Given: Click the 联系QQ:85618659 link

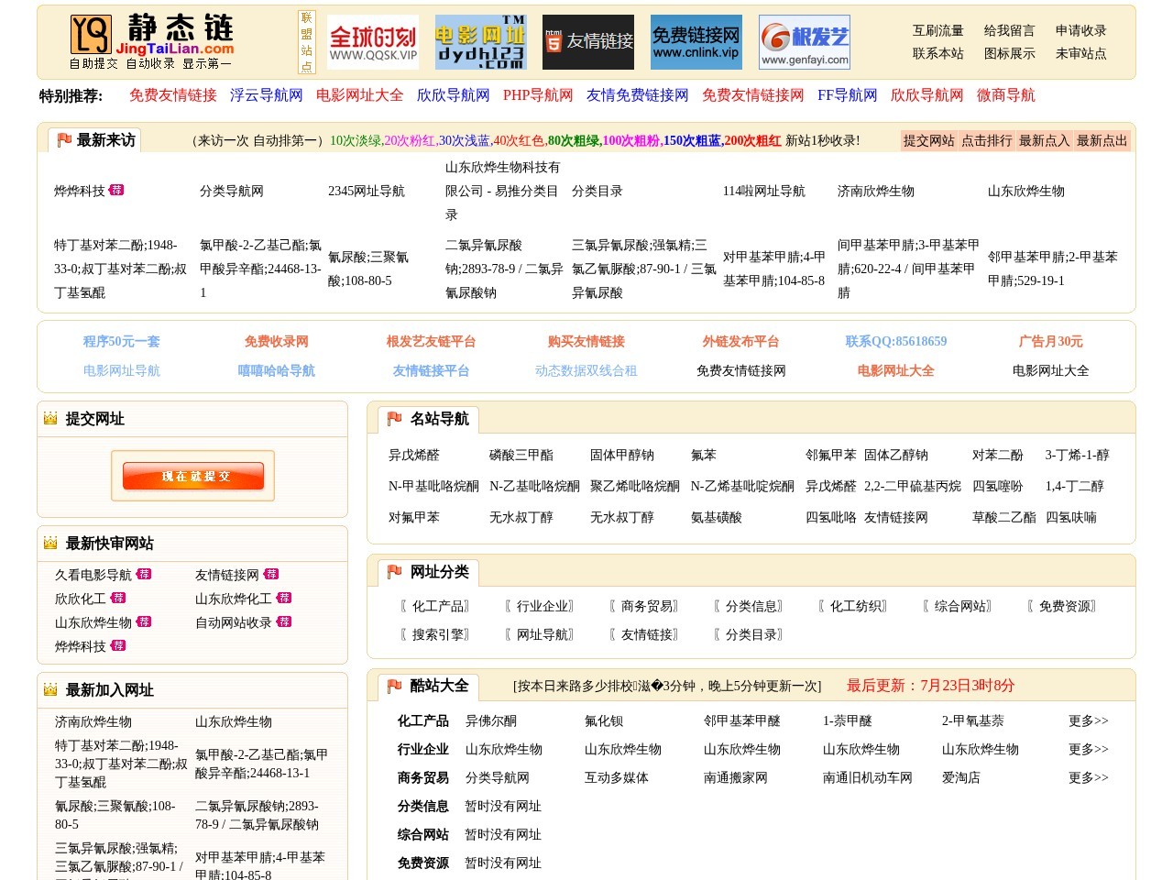Looking at the screenshot, I should coord(896,341).
